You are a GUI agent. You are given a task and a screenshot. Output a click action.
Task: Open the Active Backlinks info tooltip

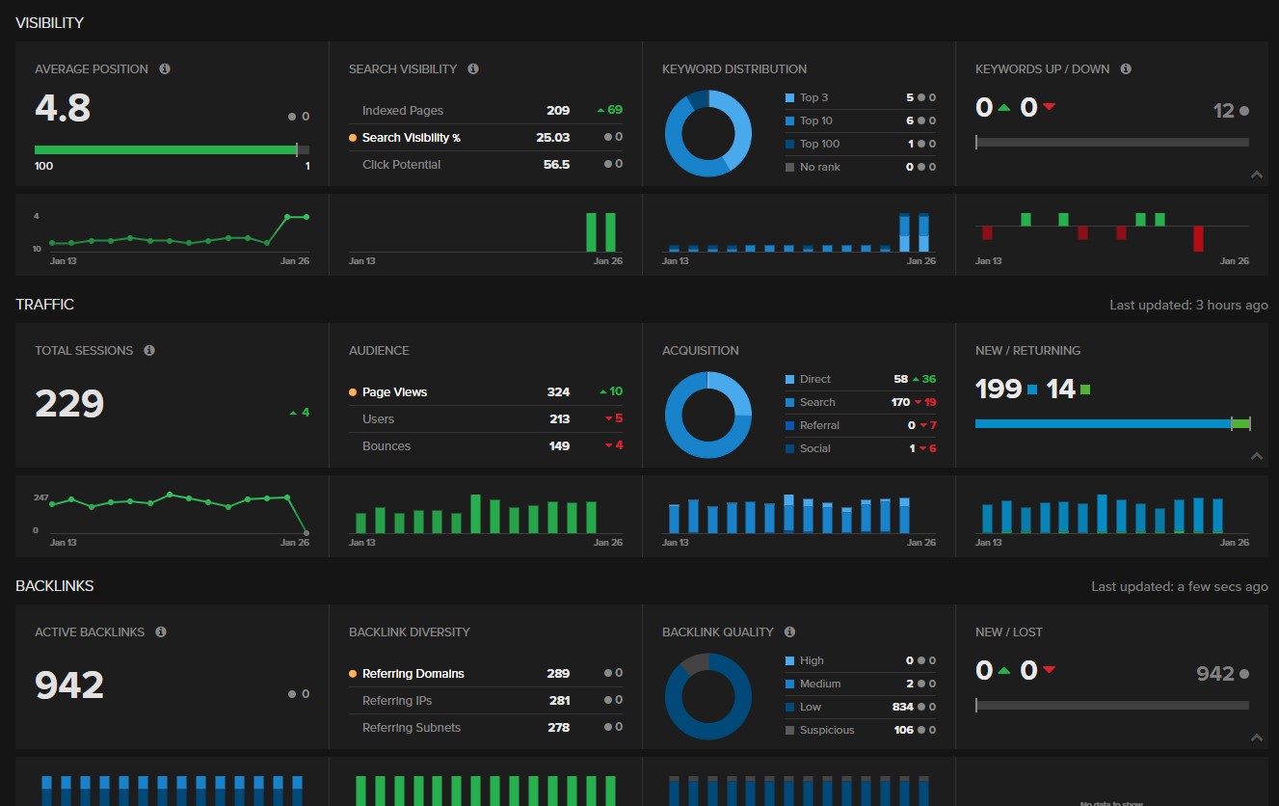pyautogui.click(x=161, y=631)
